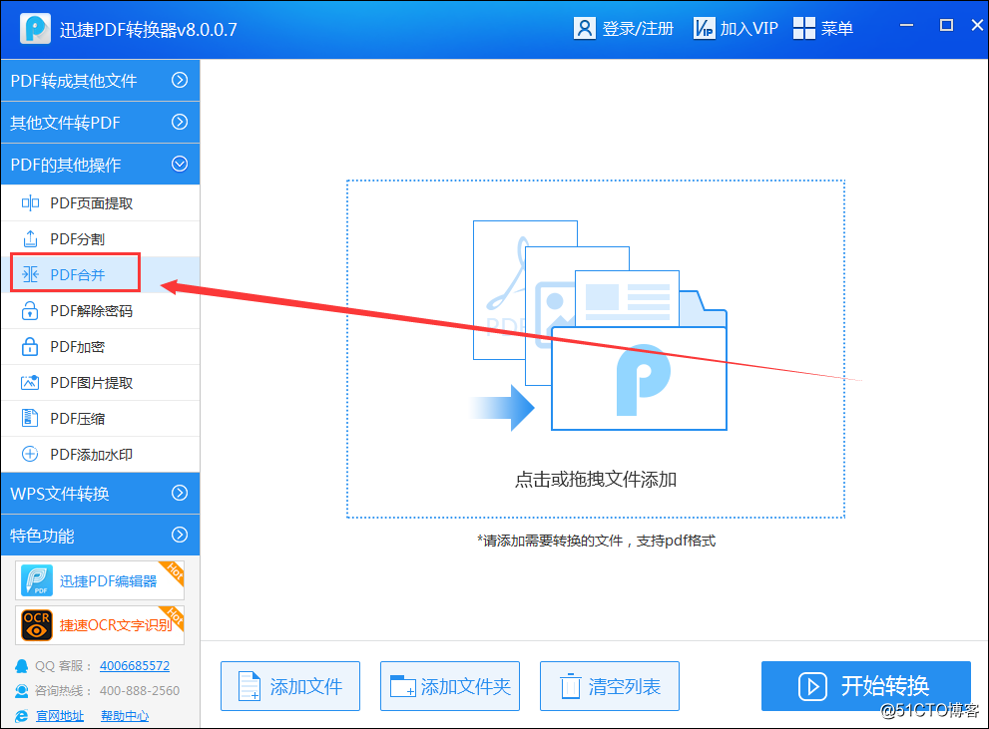Select the PDF的其他操作 section header
Viewport: 989px width, 729px height.
tap(100, 164)
